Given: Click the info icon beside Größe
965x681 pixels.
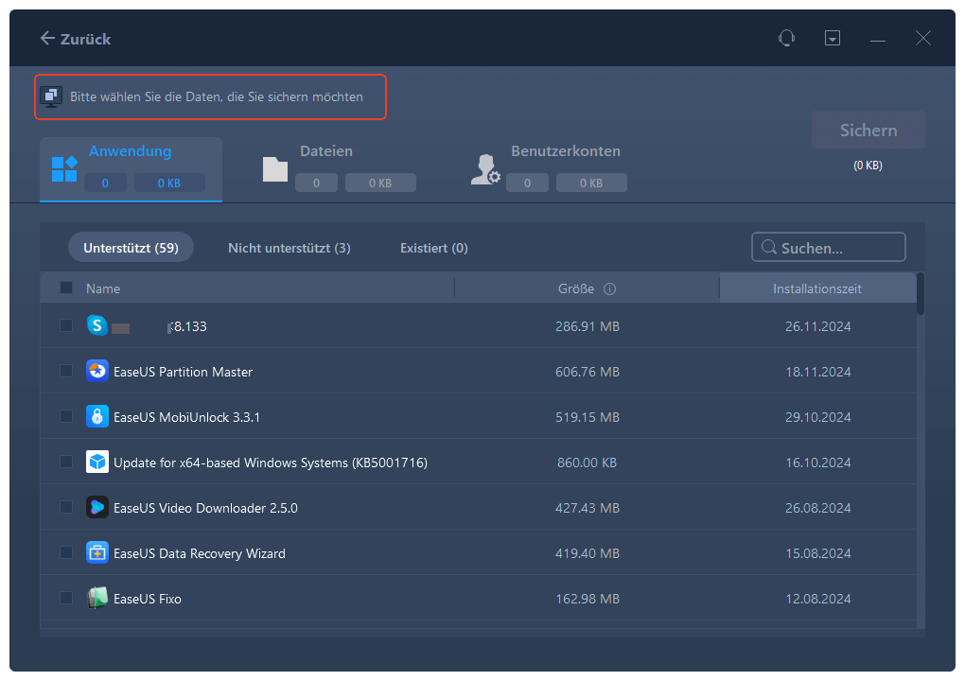Looking at the screenshot, I should point(609,288).
